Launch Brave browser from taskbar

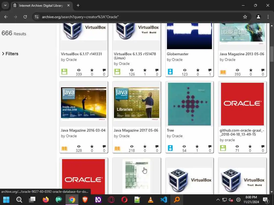tap(85, 200)
